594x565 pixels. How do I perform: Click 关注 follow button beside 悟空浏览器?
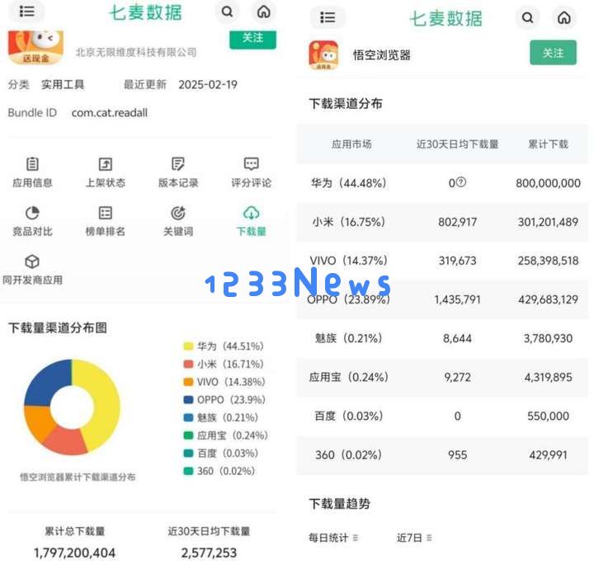[x=553, y=53]
